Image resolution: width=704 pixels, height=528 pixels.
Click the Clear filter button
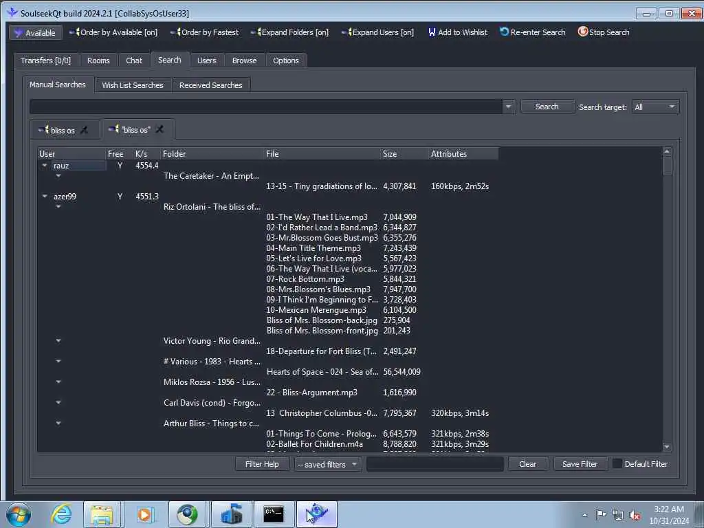pyautogui.click(x=528, y=464)
